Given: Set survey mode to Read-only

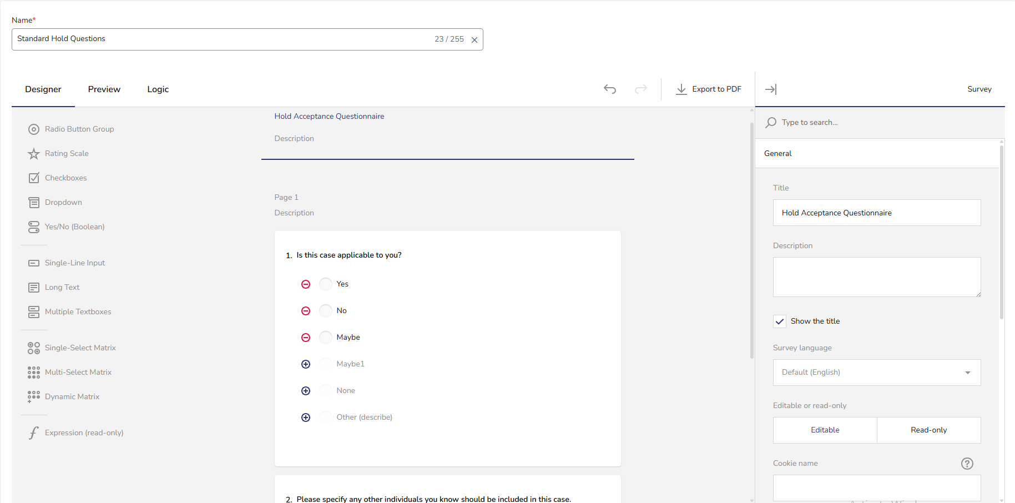Looking at the screenshot, I should [928, 430].
